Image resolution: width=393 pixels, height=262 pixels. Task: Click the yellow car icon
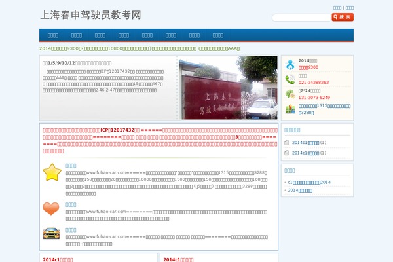point(51,233)
